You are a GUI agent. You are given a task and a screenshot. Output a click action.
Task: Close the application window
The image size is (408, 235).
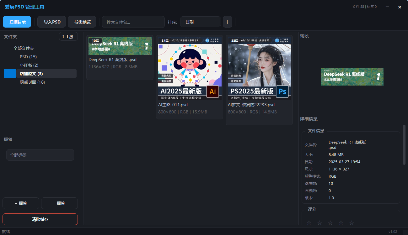pos(400,7)
